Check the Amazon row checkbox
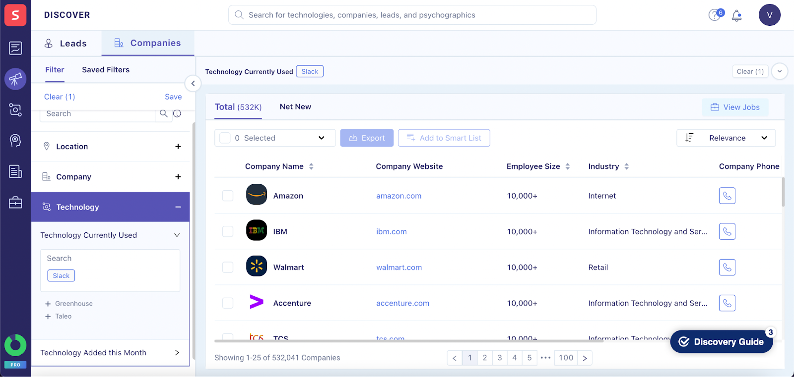Viewport: 794px width, 377px height. pyautogui.click(x=228, y=196)
